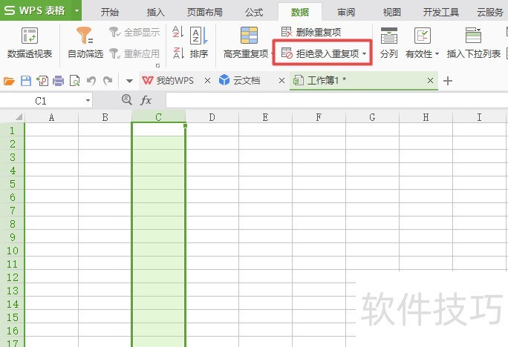Image resolution: width=508 pixels, height=347 pixels.
Task: Select column H header
Action: (x=426, y=117)
